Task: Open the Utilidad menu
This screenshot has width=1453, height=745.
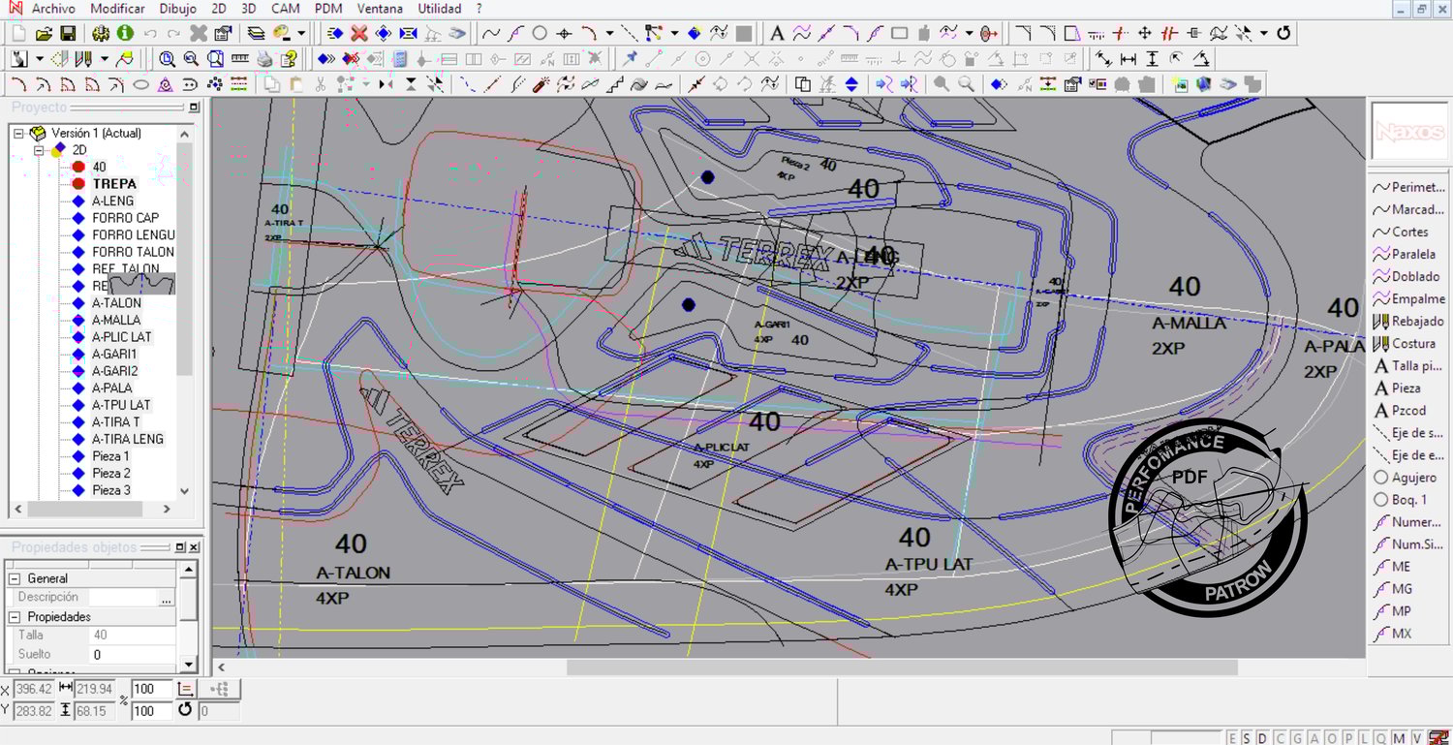Action: coord(440,9)
